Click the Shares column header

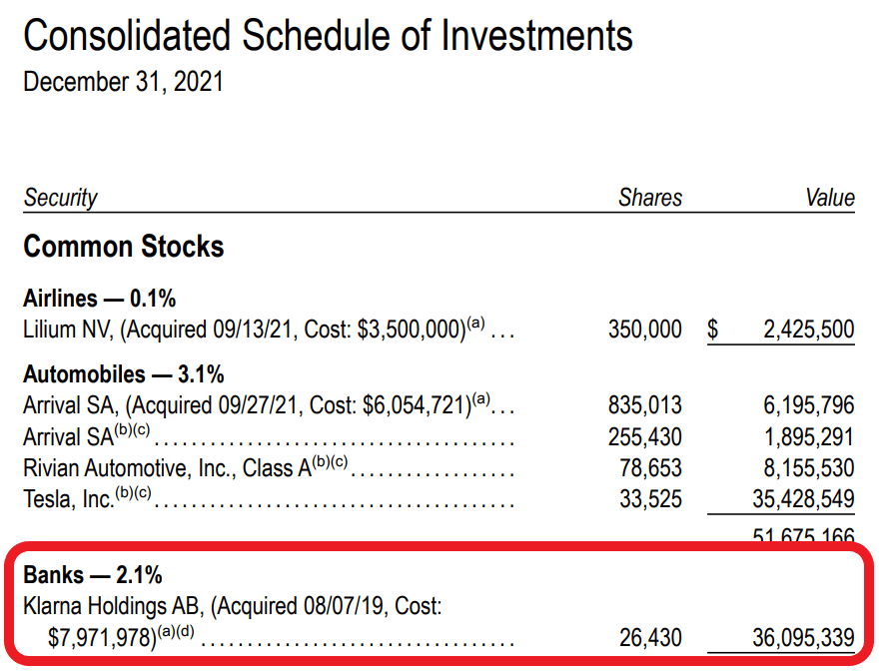tap(649, 198)
